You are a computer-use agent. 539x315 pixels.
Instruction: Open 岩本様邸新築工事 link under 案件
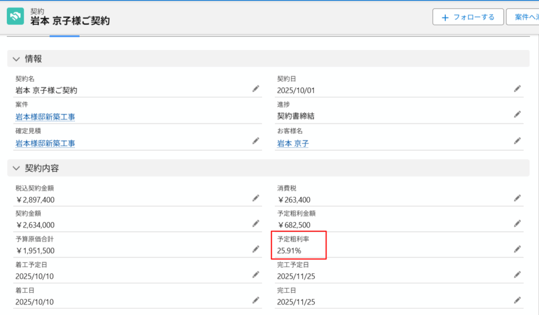point(45,117)
